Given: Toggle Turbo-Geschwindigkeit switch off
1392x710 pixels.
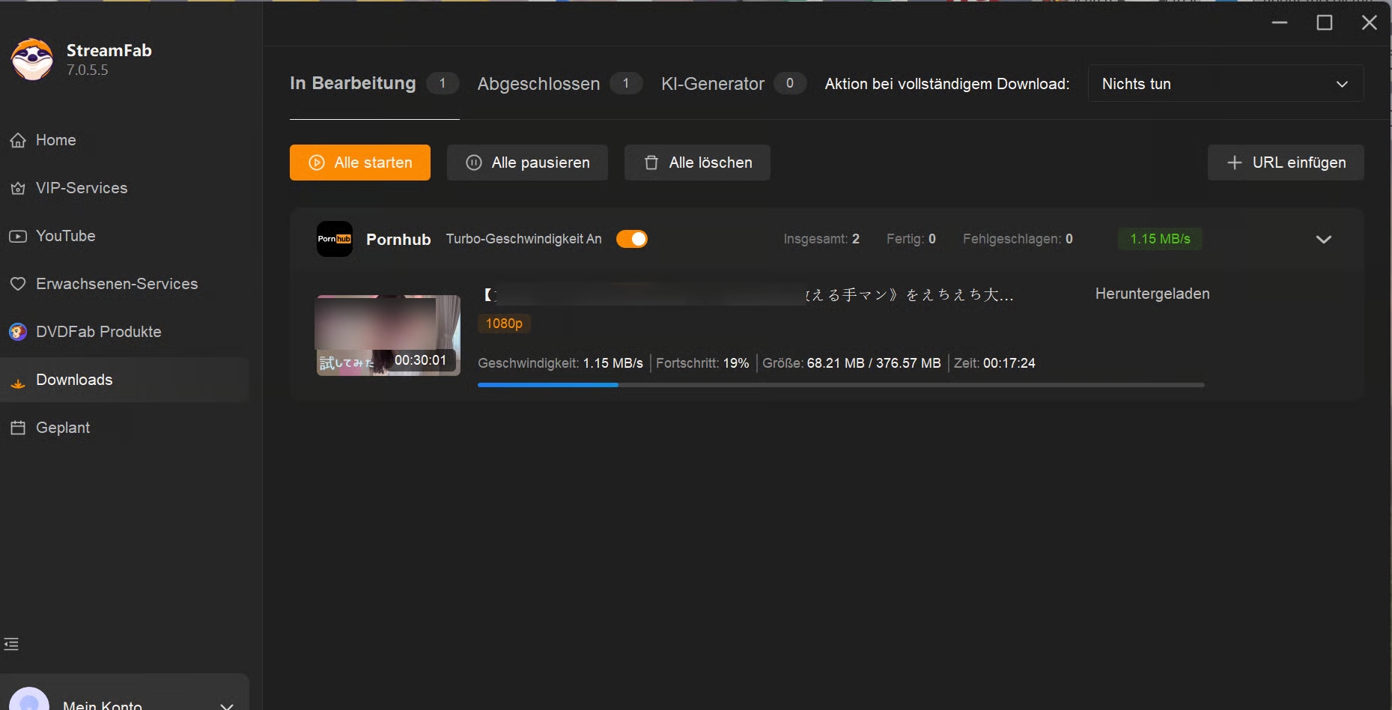Looking at the screenshot, I should 632,239.
